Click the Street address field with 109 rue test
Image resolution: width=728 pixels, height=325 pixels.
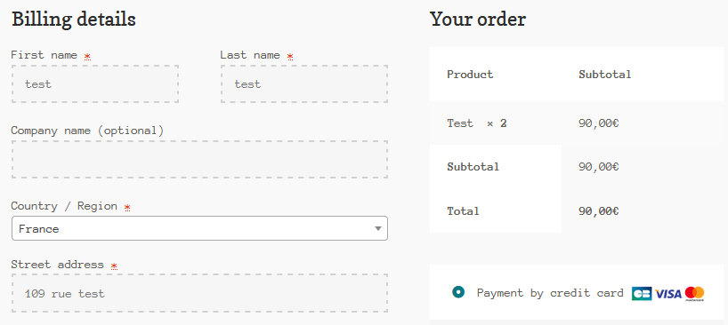(199, 293)
